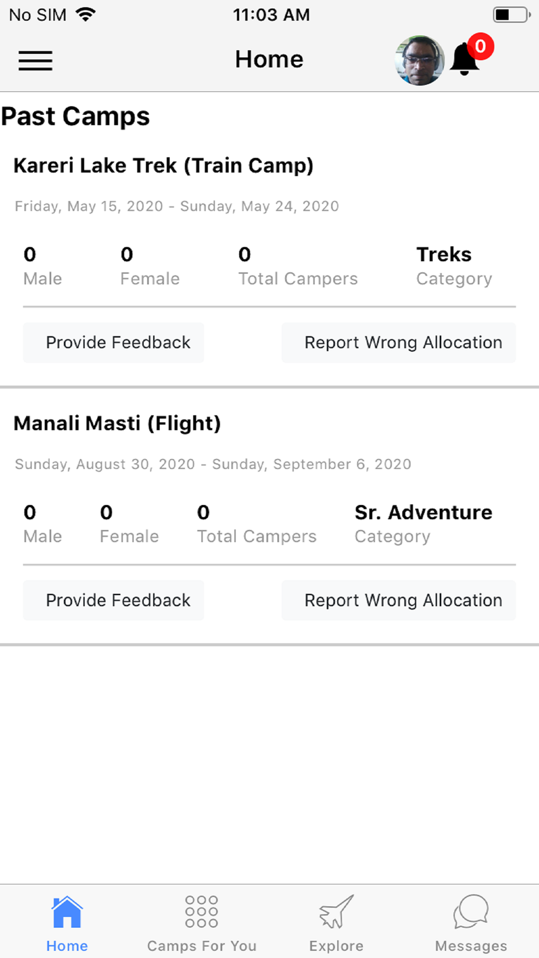This screenshot has height=958, width=539.
Task: Tap the user profile avatar photo
Action: (419, 60)
